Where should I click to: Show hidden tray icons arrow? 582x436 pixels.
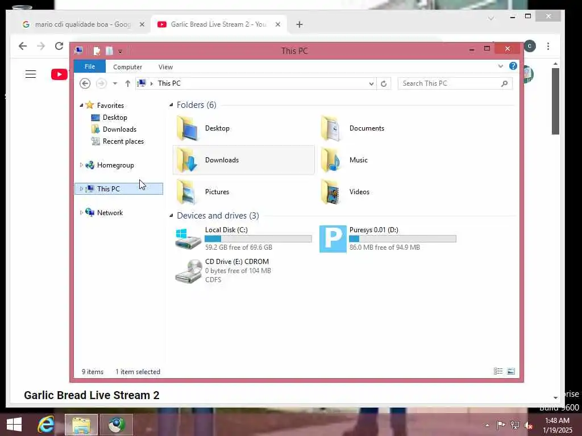point(487,425)
